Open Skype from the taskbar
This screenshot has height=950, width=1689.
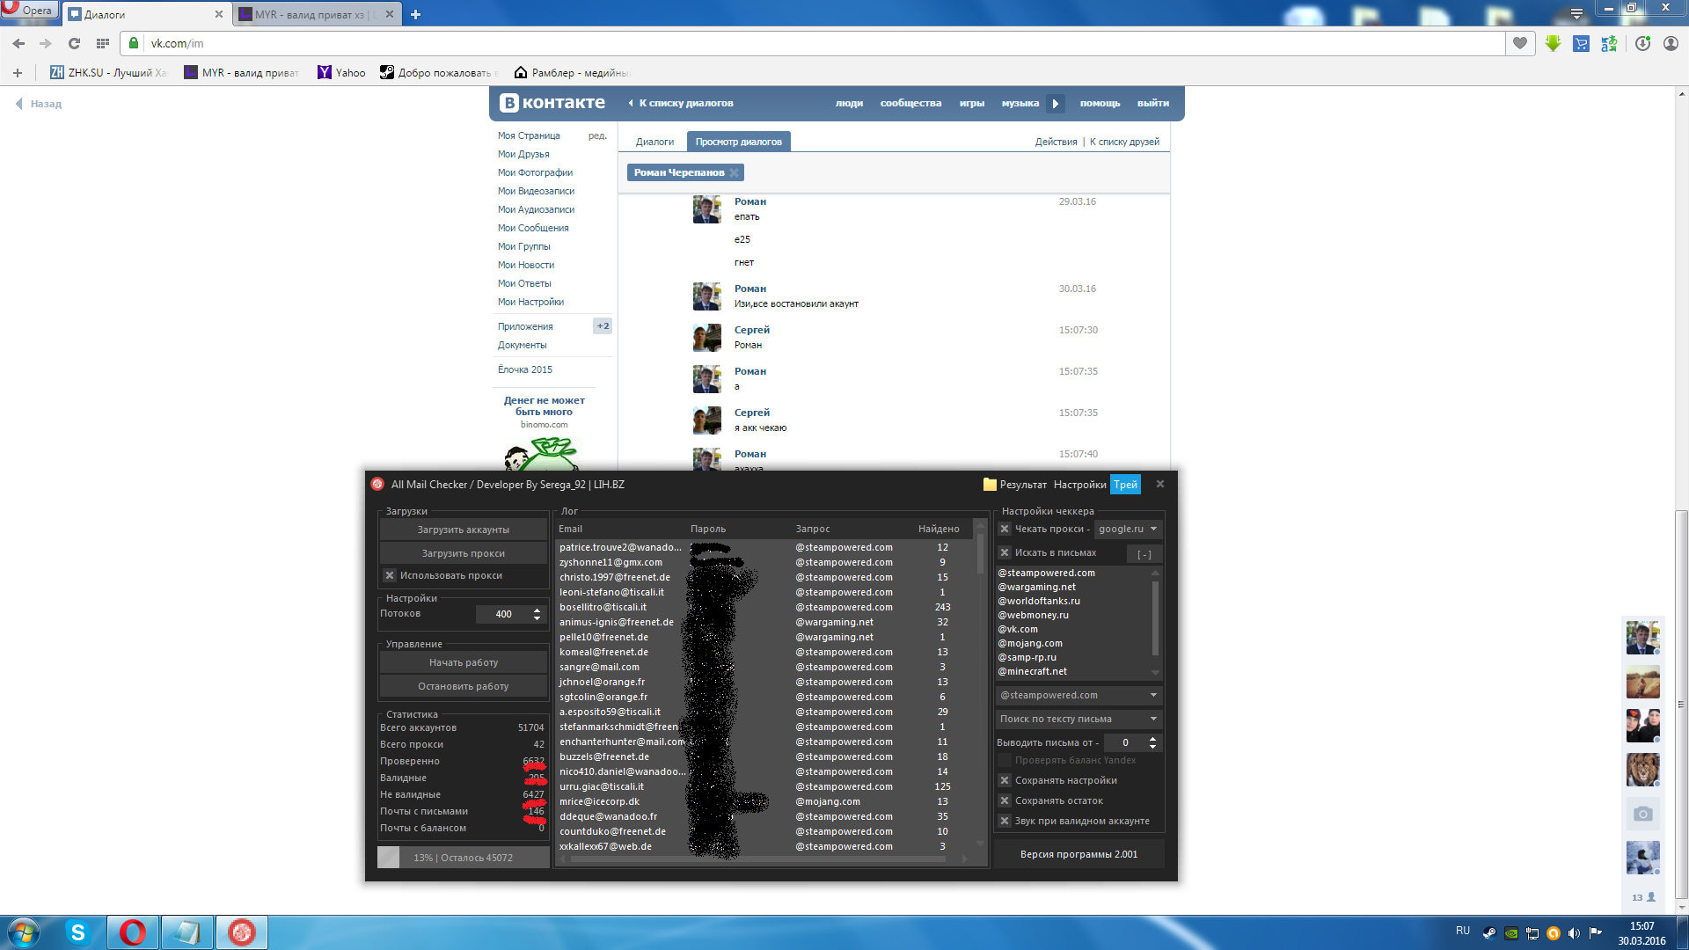(x=78, y=932)
